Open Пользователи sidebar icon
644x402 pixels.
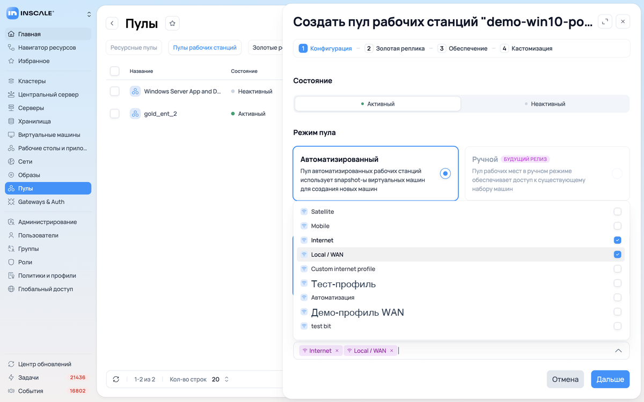11,235
